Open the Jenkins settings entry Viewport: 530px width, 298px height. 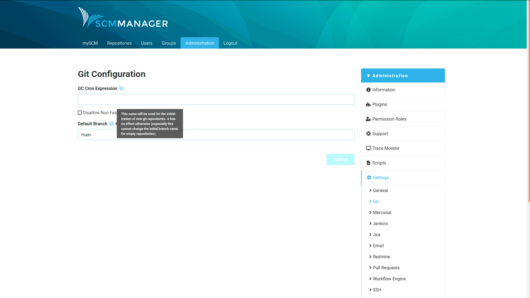point(380,223)
